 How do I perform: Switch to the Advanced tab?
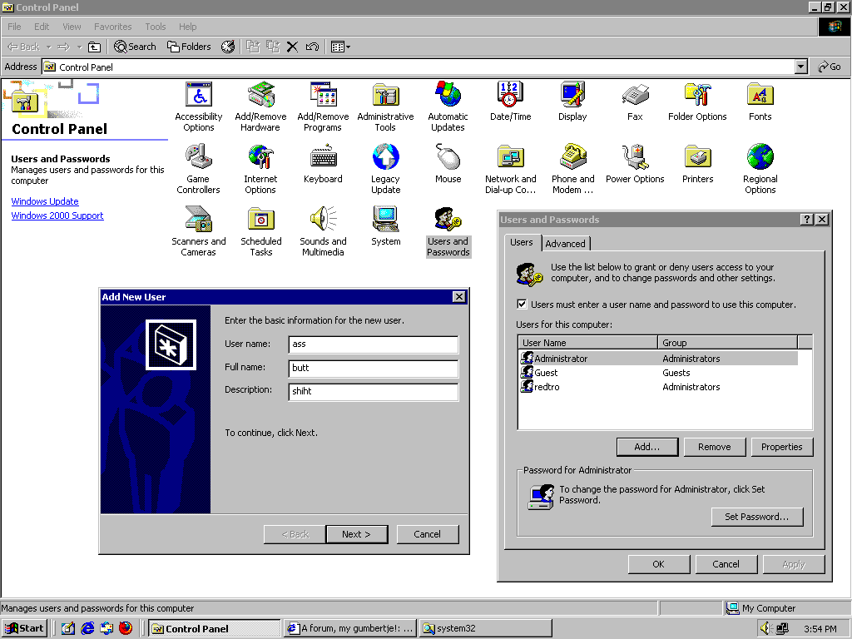566,244
